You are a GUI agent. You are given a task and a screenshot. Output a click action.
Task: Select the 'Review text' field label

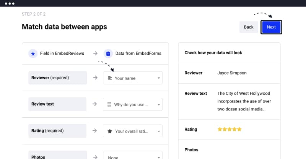[x=57, y=104]
